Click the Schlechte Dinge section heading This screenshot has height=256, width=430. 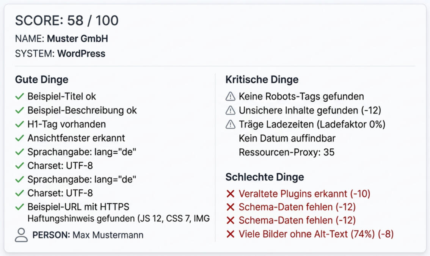264,177
